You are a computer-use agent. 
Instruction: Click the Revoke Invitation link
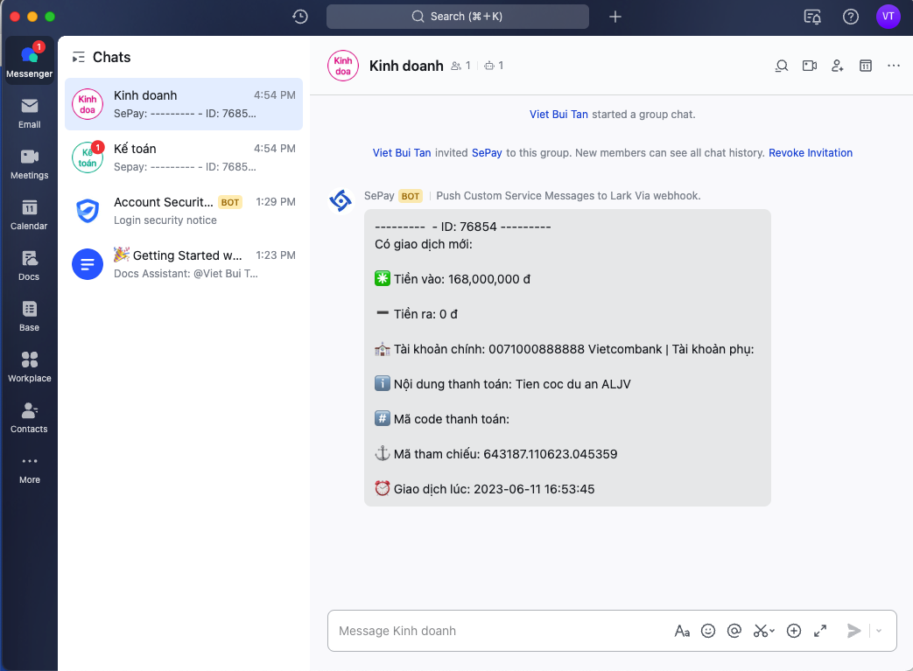coord(811,152)
